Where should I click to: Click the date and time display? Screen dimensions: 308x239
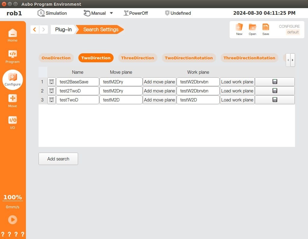(264, 13)
